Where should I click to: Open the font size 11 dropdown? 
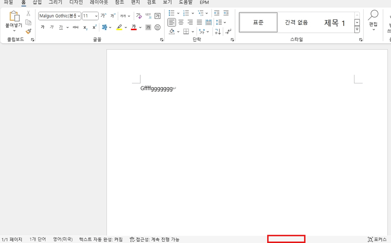(x=96, y=16)
